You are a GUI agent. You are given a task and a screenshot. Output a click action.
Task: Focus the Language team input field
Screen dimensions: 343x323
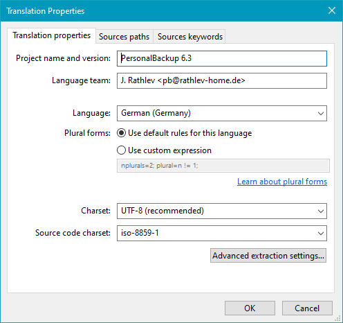(222, 80)
